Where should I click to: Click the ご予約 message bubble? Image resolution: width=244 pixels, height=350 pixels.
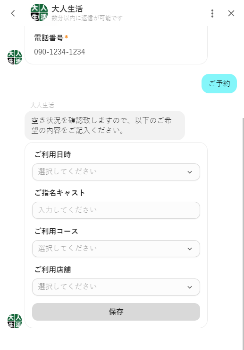219,83
